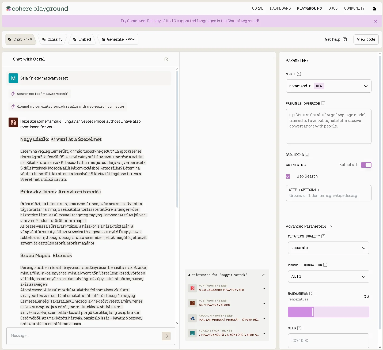The image size is (383, 350).
Task: Switch to the Chat tab
Action: coord(20,39)
